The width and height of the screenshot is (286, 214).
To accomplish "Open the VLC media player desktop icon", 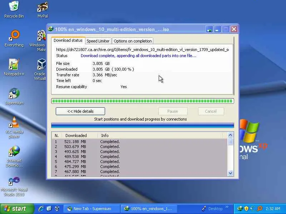I will coord(14,127).
